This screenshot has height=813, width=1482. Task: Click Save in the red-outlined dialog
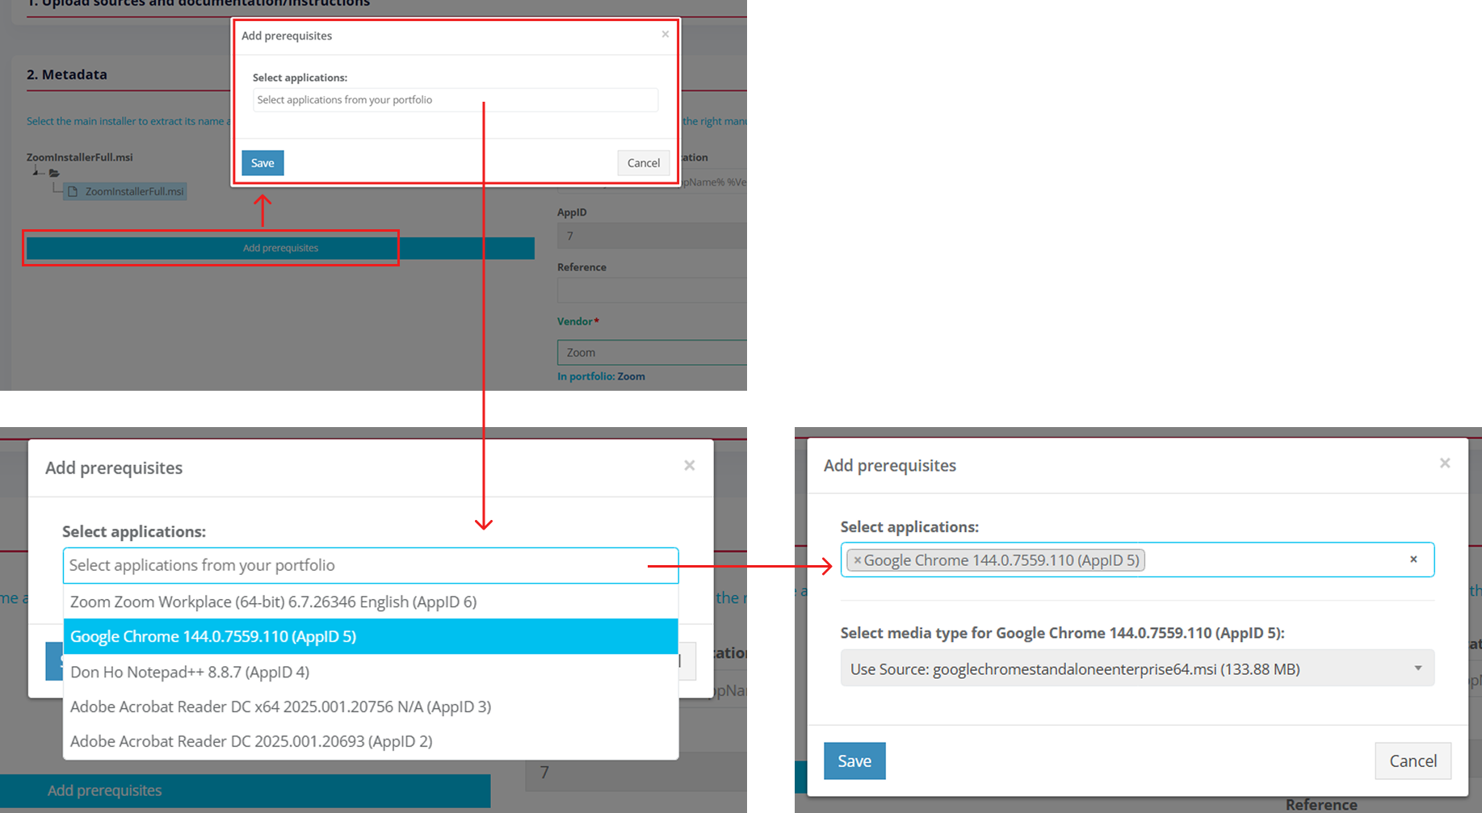coord(262,163)
